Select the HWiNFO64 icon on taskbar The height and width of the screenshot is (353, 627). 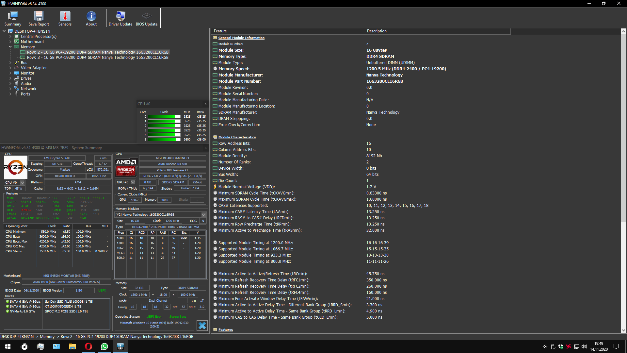120,346
